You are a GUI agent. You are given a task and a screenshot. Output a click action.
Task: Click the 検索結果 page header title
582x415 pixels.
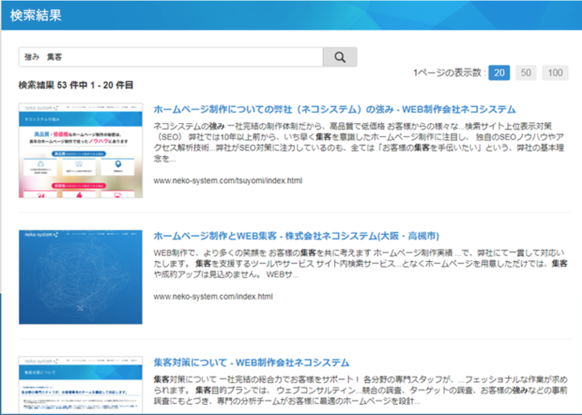[x=35, y=15]
